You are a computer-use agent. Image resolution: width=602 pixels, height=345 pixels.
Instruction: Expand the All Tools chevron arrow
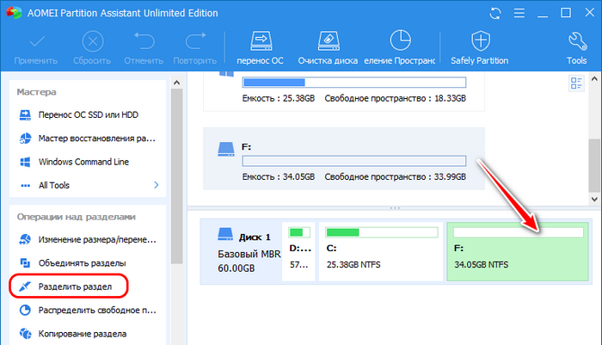point(157,185)
